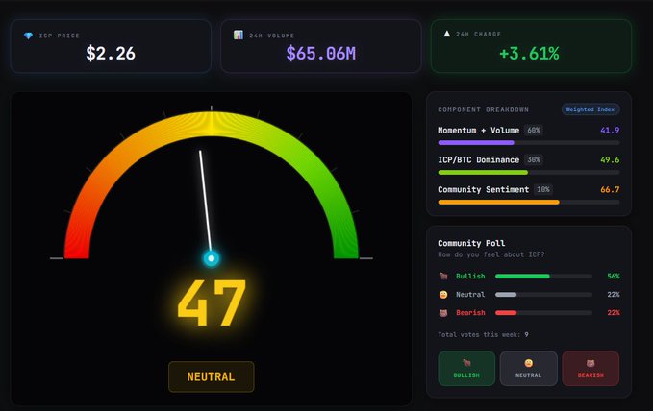This screenshot has width=653, height=411.
Task: Click the orange Community Sentiment progress bar
Action: [x=529, y=203]
